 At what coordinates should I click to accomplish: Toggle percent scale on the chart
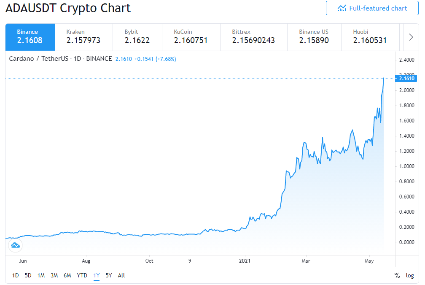397,275
